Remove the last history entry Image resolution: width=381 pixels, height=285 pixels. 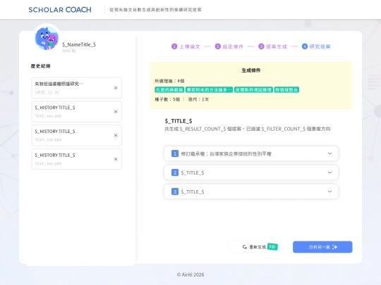(116, 159)
